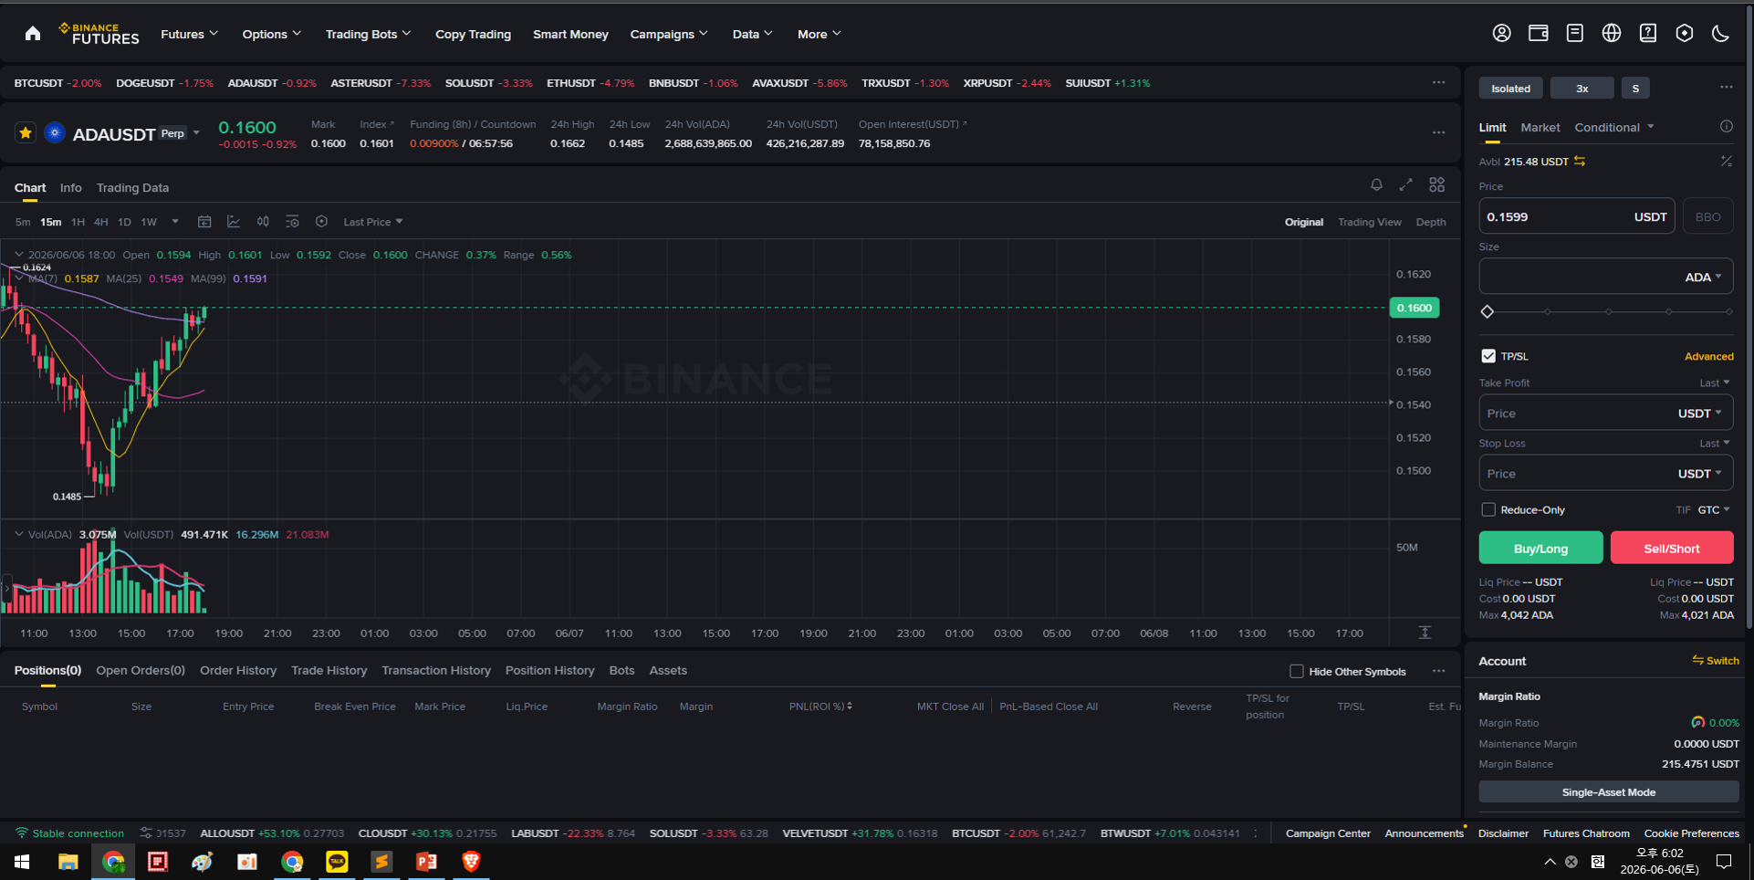Viewport: 1754px width, 880px height.
Task: Click the chart scale reset icon
Action: (1425, 632)
